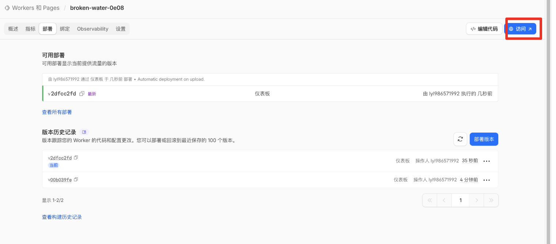Open more options for version v2dfcc2fd
This screenshot has height=244, width=556.
[486, 161]
